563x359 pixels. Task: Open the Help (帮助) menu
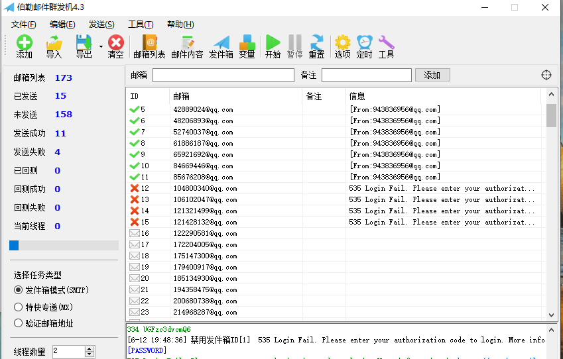click(x=180, y=24)
